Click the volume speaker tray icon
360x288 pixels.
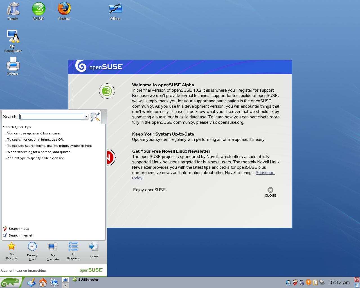288,282
